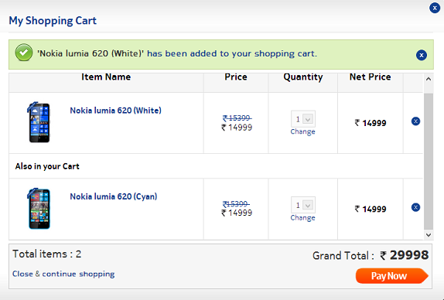Image resolution: width=444 pixels, height=300 pixels.
Task: Click the cart list scrollbar thumb
Action: click(x=429, y=162)
